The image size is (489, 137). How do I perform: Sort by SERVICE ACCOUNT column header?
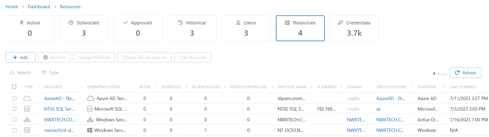[x=392, y=87]
